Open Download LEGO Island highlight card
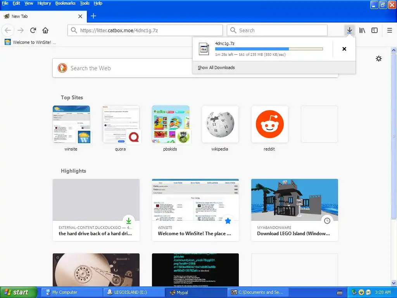 pos(295,210)
